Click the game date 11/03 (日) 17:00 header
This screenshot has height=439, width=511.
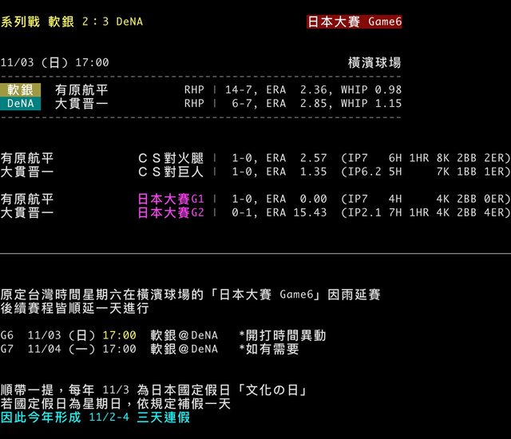[55, 62]
